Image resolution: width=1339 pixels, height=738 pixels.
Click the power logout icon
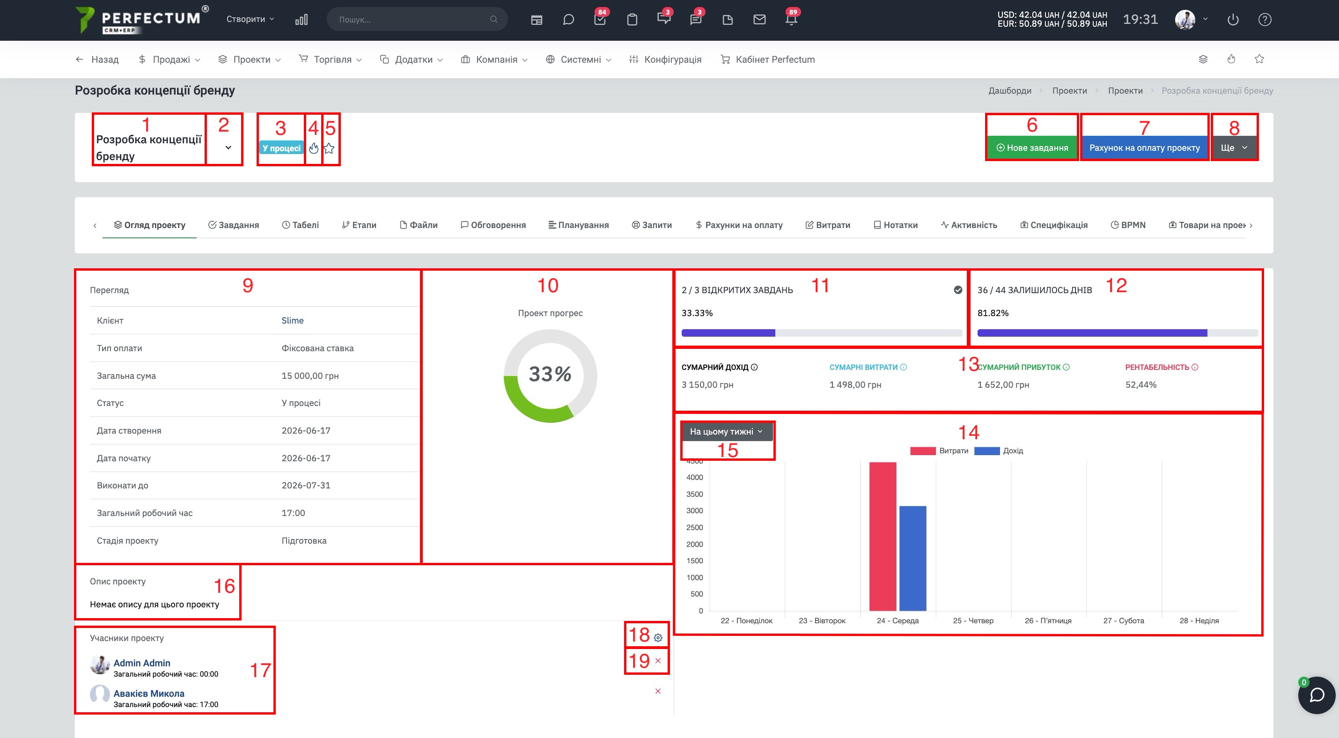1233,19
